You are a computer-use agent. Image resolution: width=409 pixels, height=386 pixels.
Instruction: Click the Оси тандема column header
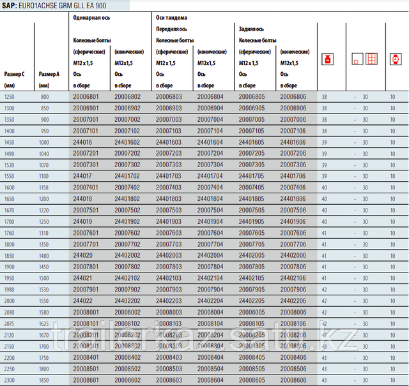pyautogui.click(x=171, y=18)
